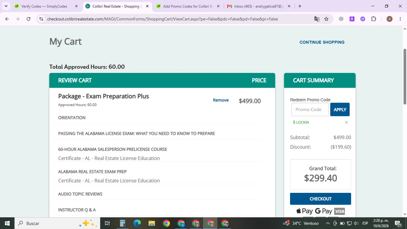Click the Discount ($199.60) value

[x=341, y=147]
